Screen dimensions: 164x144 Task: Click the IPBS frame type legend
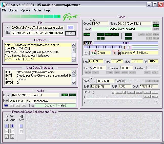88,43
